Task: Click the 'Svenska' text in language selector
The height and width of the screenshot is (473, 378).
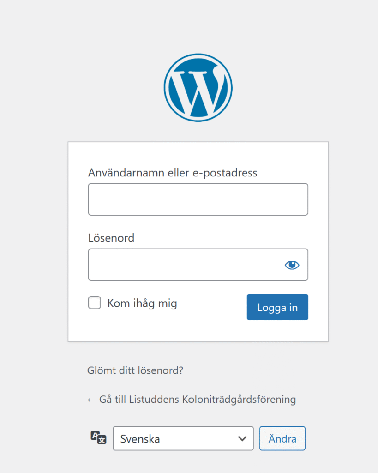Action: pos(140,439)
